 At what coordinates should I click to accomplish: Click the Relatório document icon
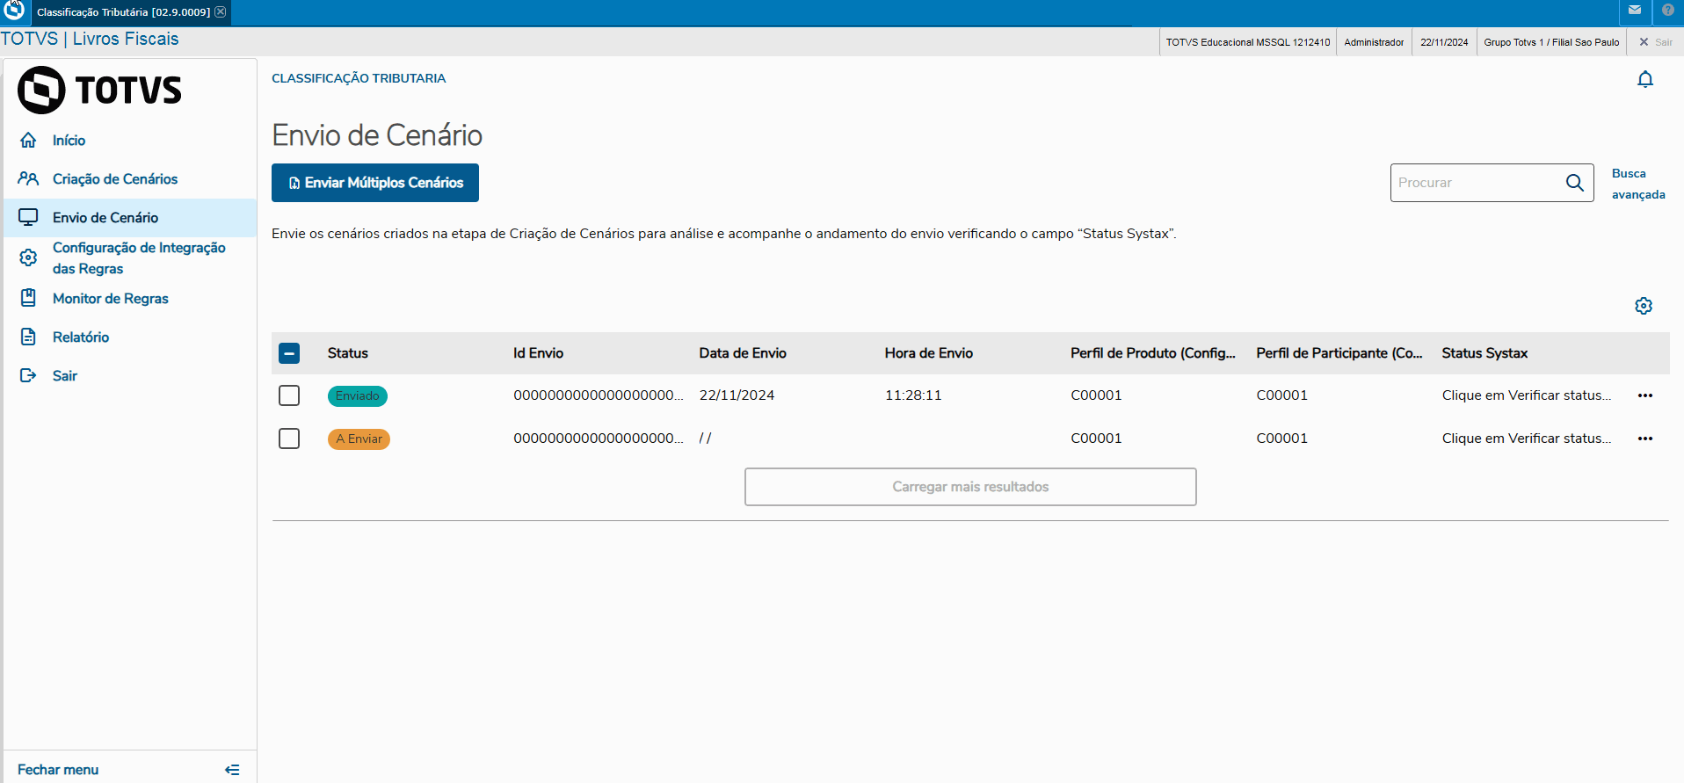[28, 337]
